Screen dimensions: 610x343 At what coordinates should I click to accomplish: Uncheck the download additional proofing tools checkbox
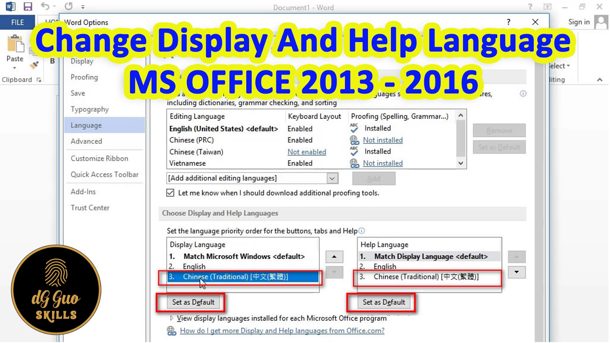pyautogui.click(x=170, y=193)
